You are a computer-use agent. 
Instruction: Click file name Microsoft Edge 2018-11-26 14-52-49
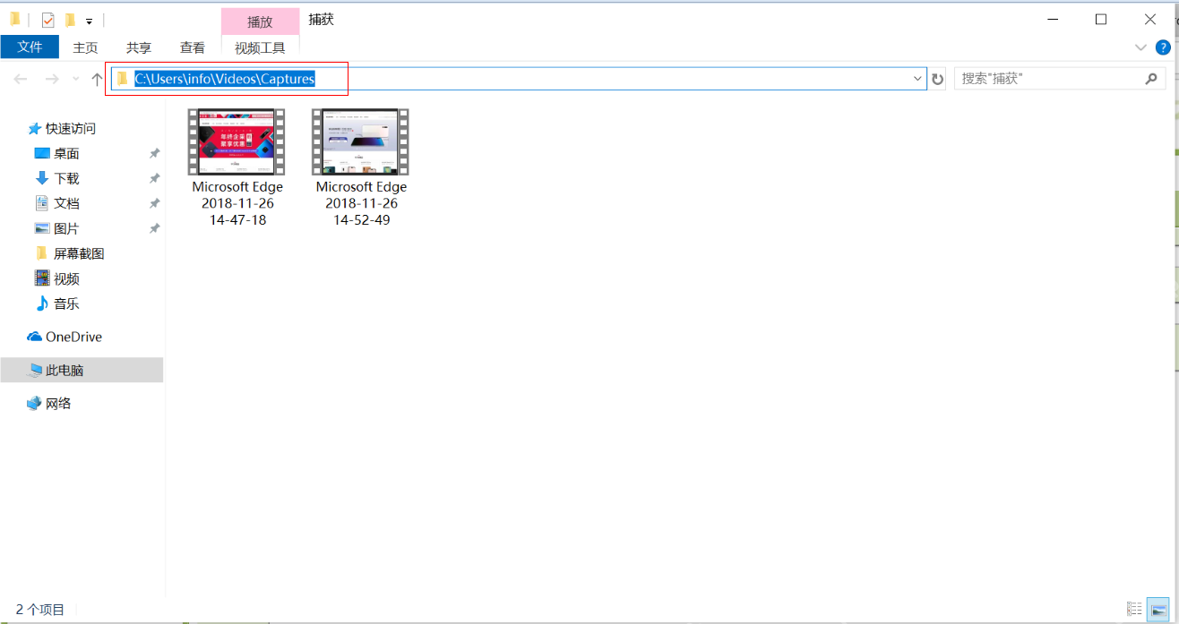(361, 203)
